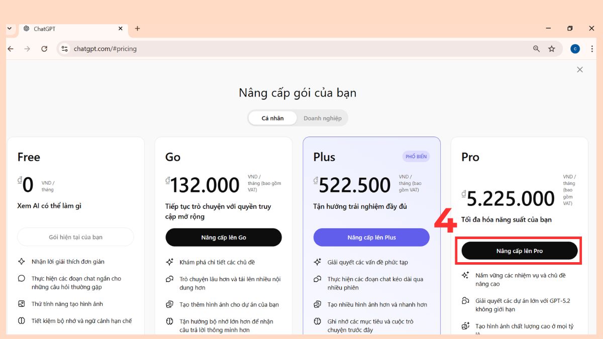603x339 pixels.
Task: Select the Cá nhân plan segment
Action: point(272,118)
